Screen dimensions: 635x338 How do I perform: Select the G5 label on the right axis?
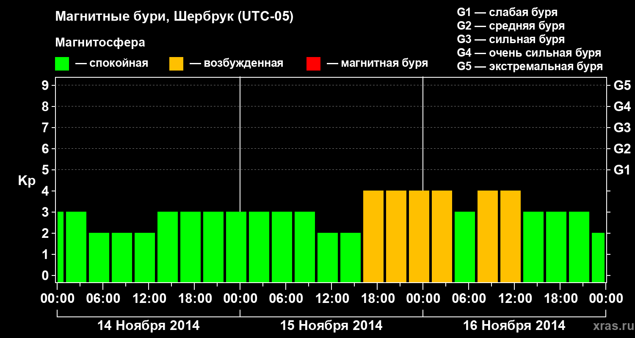click(622, 86)
